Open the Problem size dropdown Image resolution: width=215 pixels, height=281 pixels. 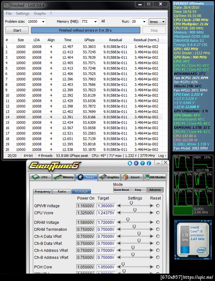pyautogui.click(x=43, y=22)
